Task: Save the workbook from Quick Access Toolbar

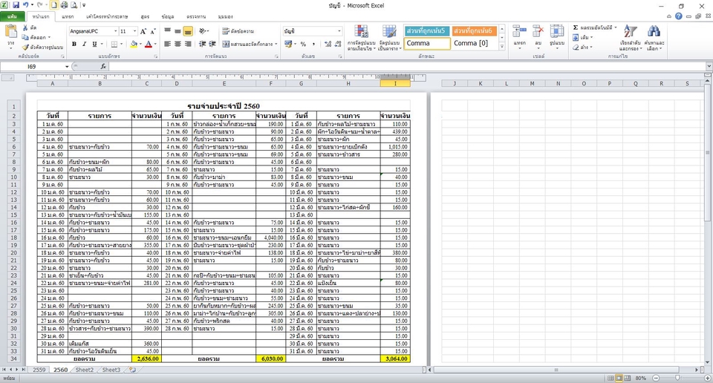Action: point(16,5)
